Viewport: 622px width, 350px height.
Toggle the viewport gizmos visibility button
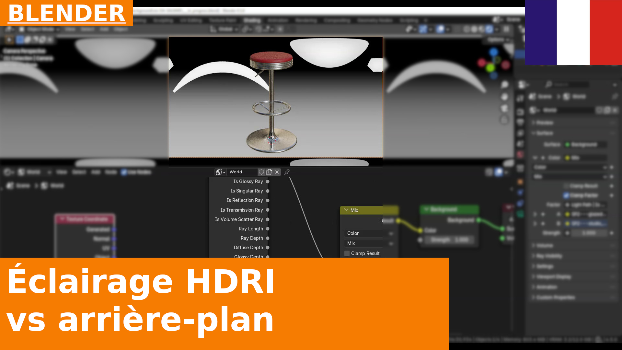pos(423,29)
